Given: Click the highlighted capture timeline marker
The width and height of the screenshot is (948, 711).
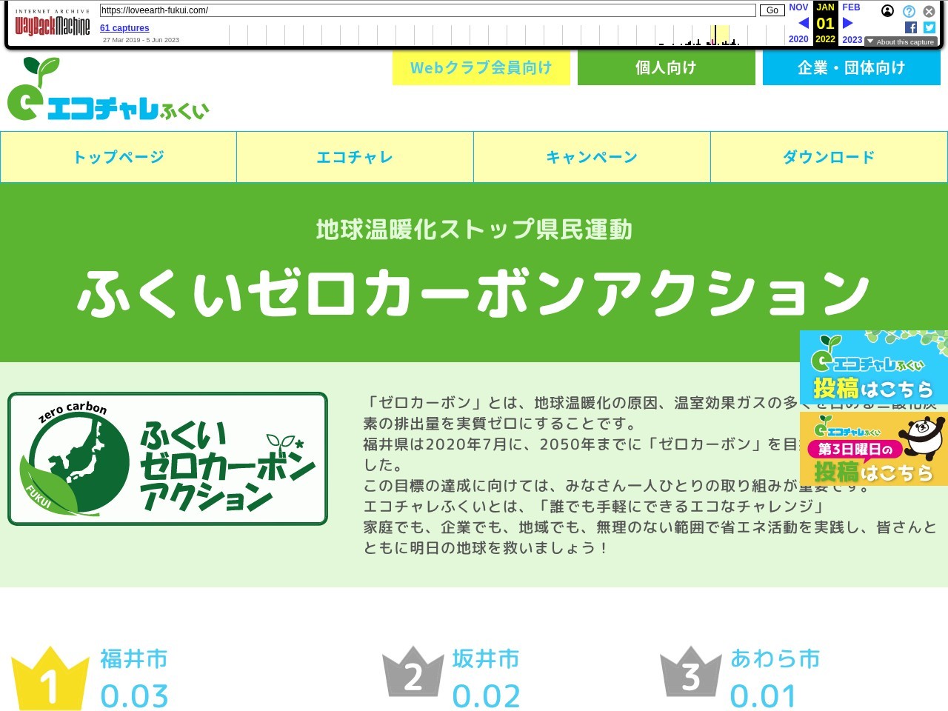Looking at the screenshot, I should pos(715,35).
